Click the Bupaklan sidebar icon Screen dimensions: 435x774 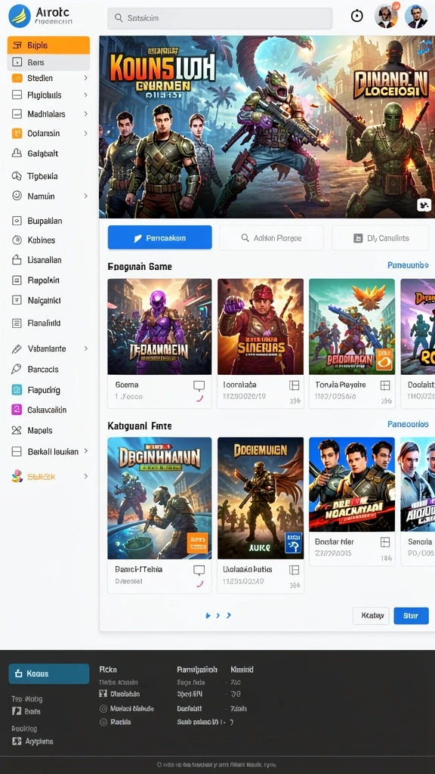pos(17,221)
